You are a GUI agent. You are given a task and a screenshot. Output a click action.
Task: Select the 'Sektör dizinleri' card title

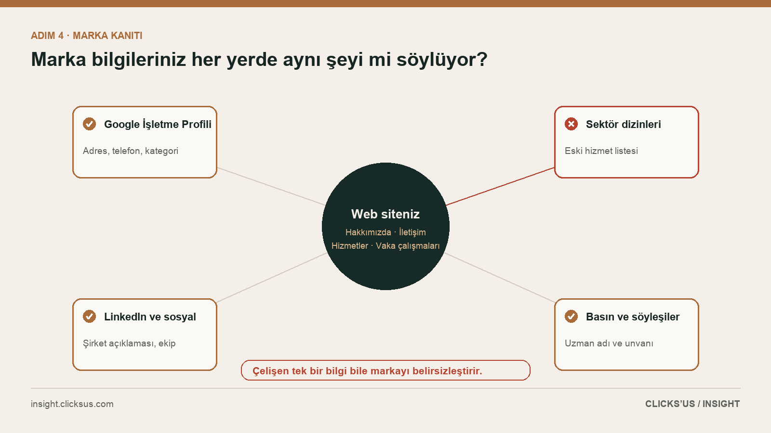point(623,124)
